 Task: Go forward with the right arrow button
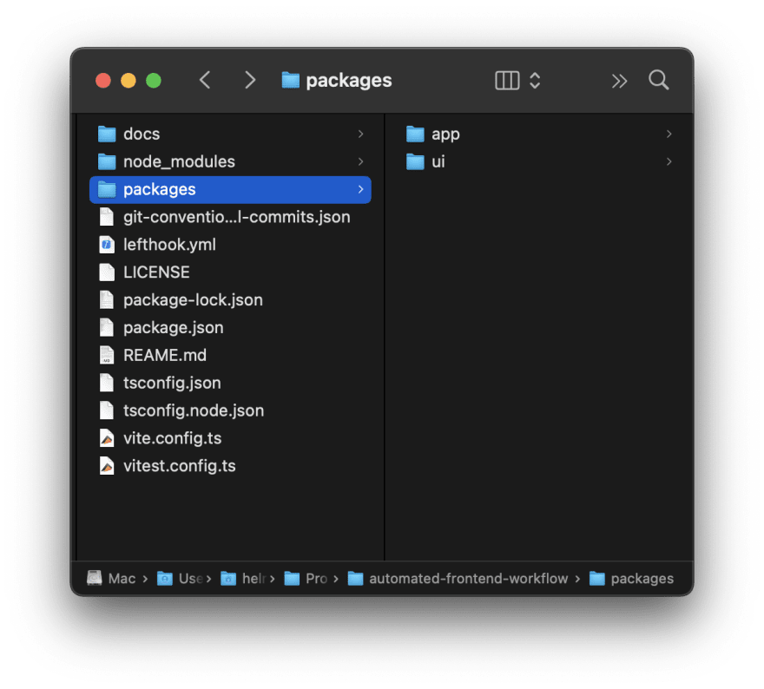[249, 80]
